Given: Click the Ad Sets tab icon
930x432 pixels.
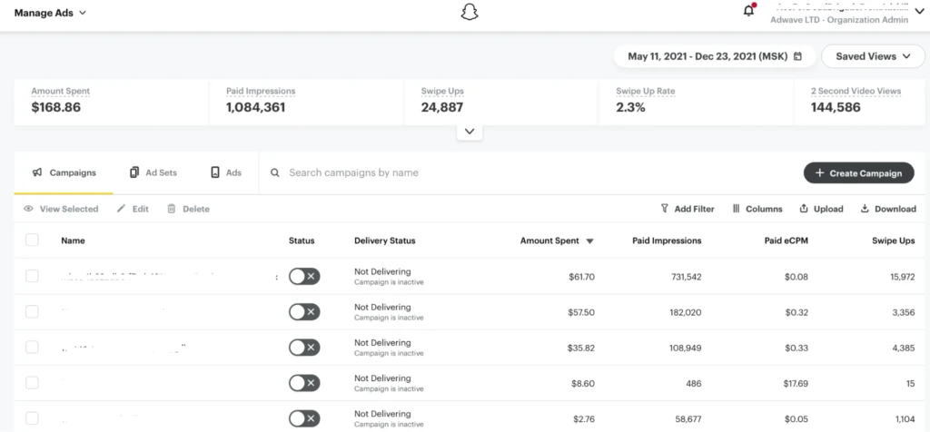Looking at the screenshot, I should click(134, 172).
